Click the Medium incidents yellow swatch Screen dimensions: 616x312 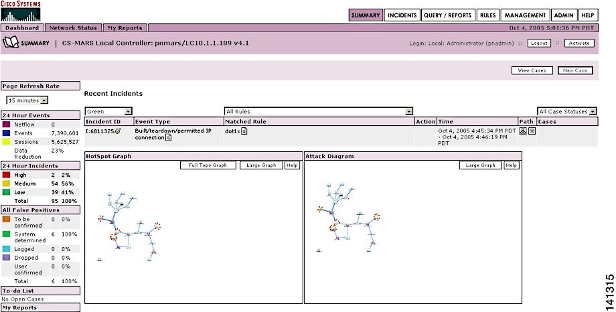(6, 183)
